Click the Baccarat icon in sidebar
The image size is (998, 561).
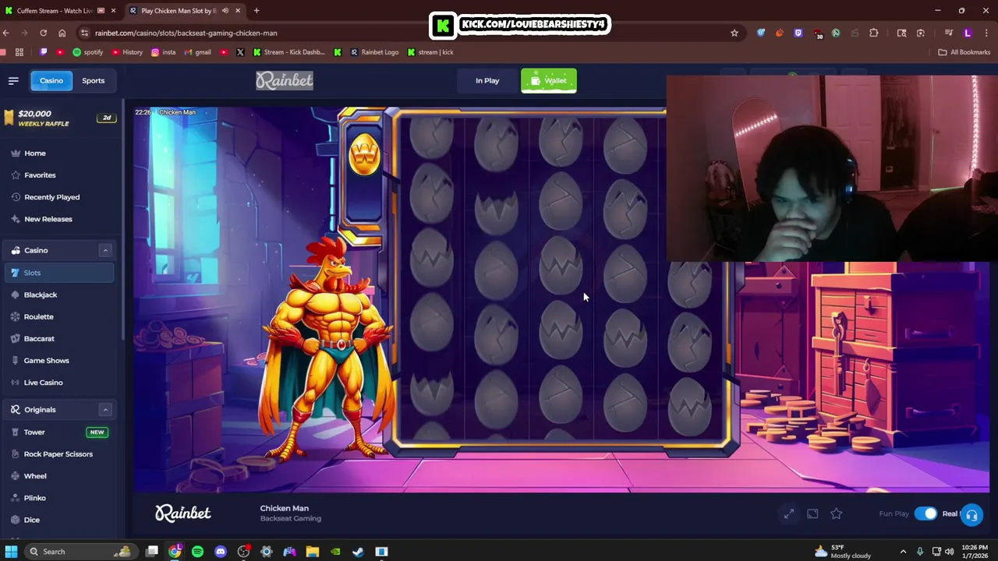pos(16,338)
